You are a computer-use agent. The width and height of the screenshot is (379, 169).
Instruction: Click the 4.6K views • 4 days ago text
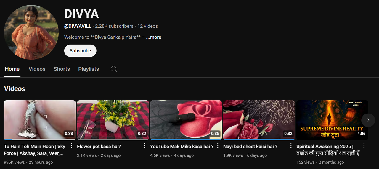coord(172,155)
